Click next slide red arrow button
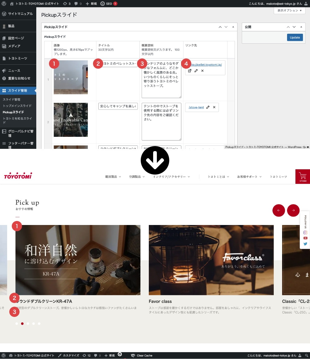The width and height of the screenshot is (310, 359). (x=293, y=210)
